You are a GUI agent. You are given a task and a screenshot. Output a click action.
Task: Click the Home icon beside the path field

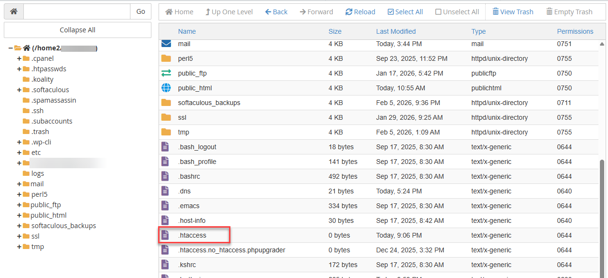[13, 11]
